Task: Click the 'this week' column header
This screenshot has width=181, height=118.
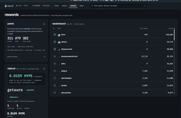Action: click(143, 29)
